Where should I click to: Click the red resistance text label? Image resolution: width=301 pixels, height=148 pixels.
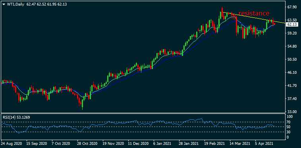click(254, 13)
